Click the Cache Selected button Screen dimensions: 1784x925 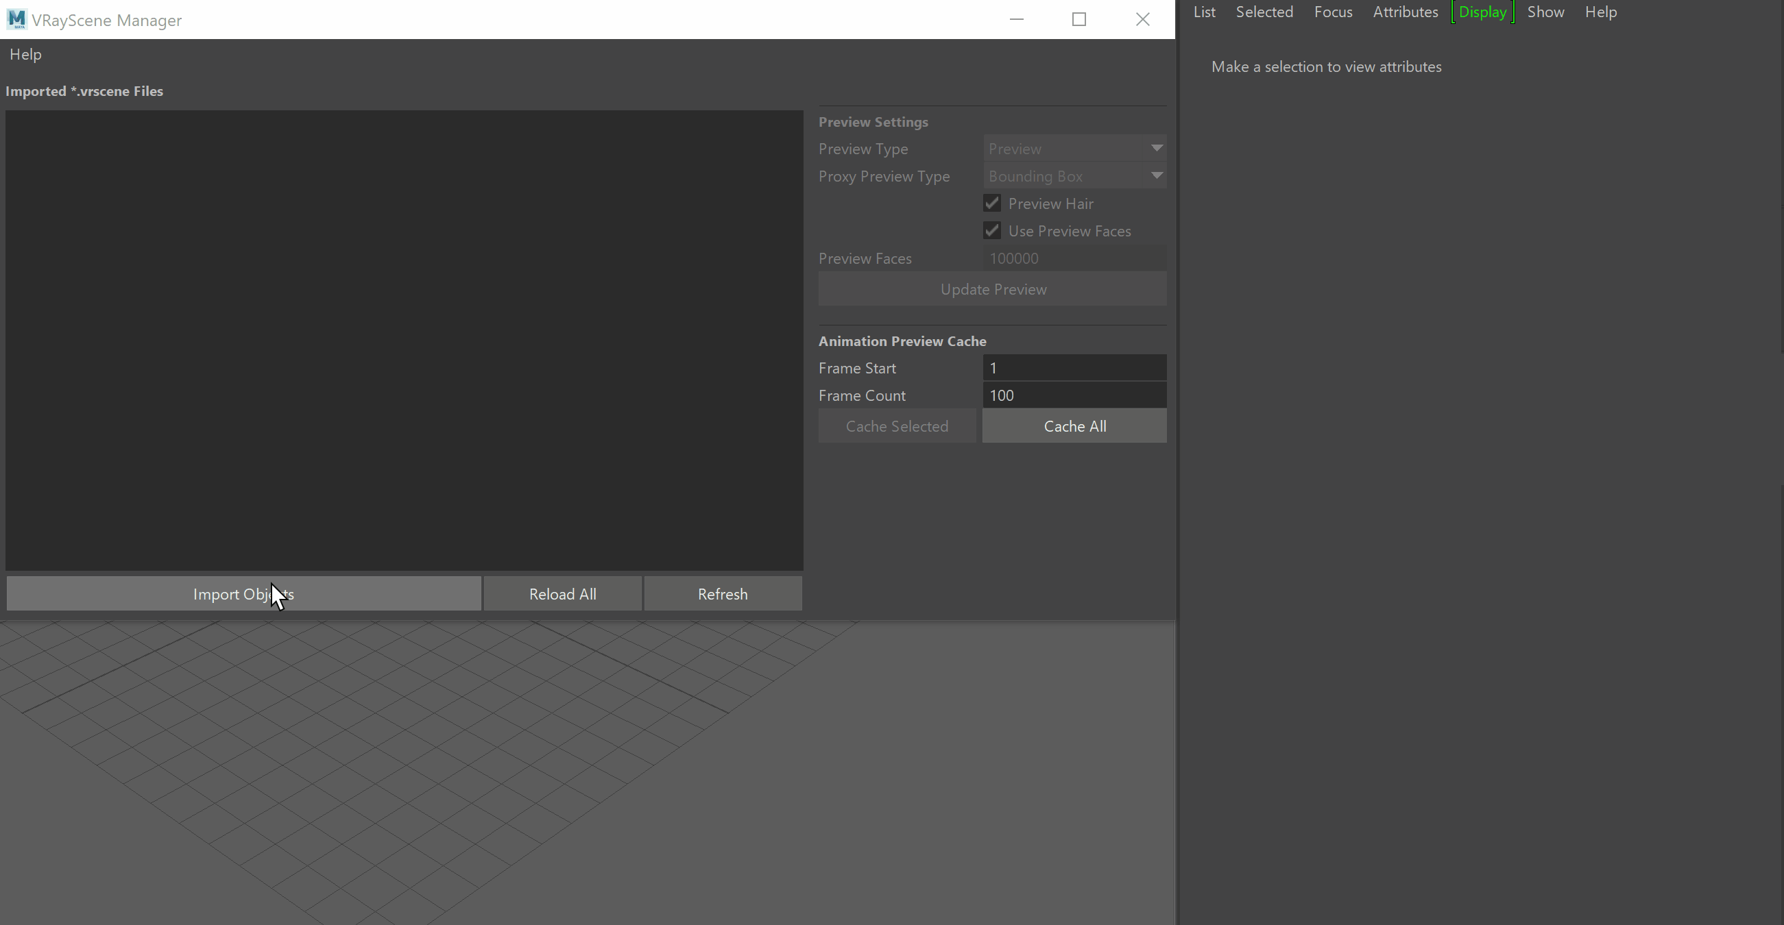pos(897,426)
